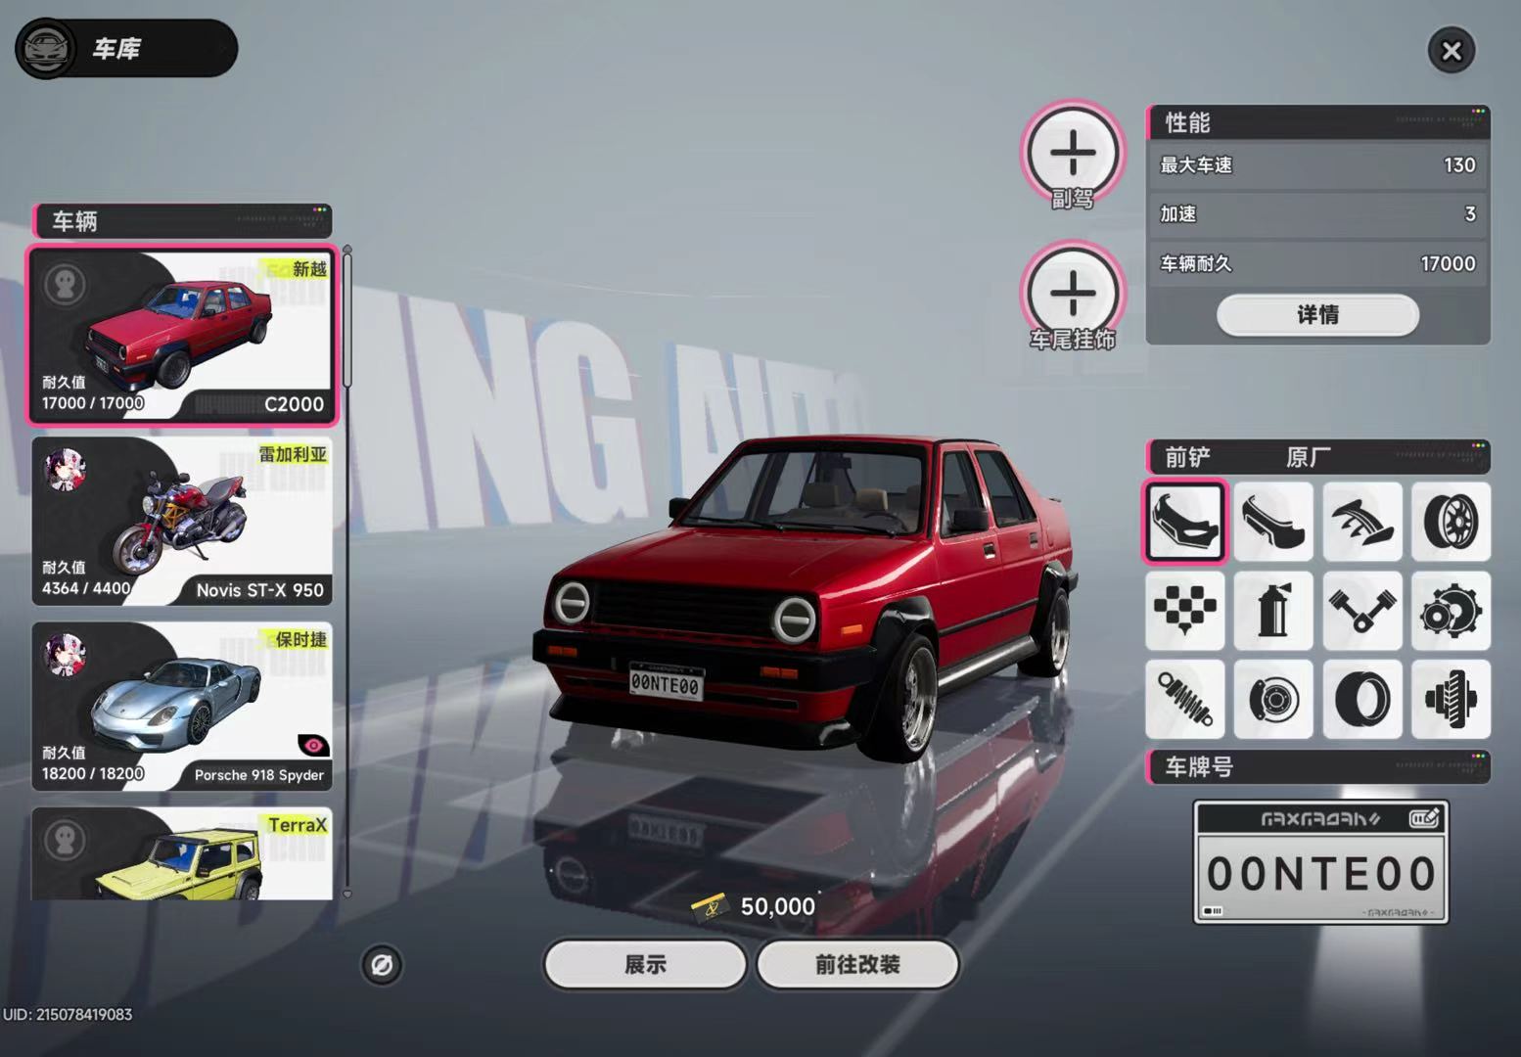Select the Novis ST-X 950 motorcycle card

click(x=182, y=521)
